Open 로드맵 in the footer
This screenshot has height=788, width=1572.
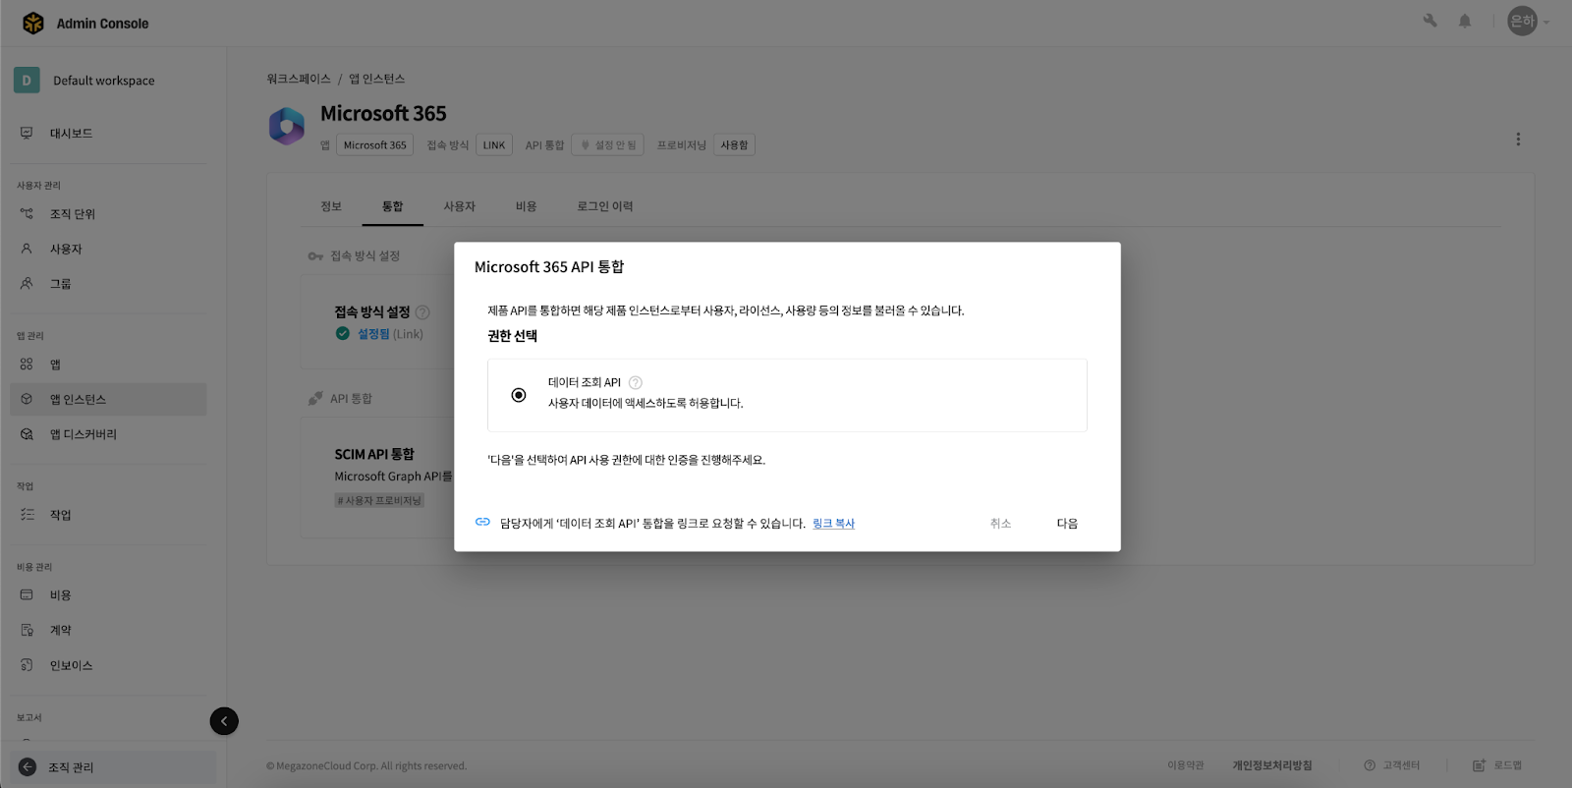tap(1508, 765)
